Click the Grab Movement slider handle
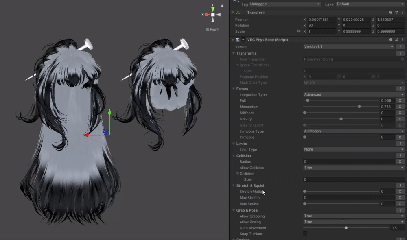Image resolution: width=407 pixels, height=240 pixels. tap(346, 228)
